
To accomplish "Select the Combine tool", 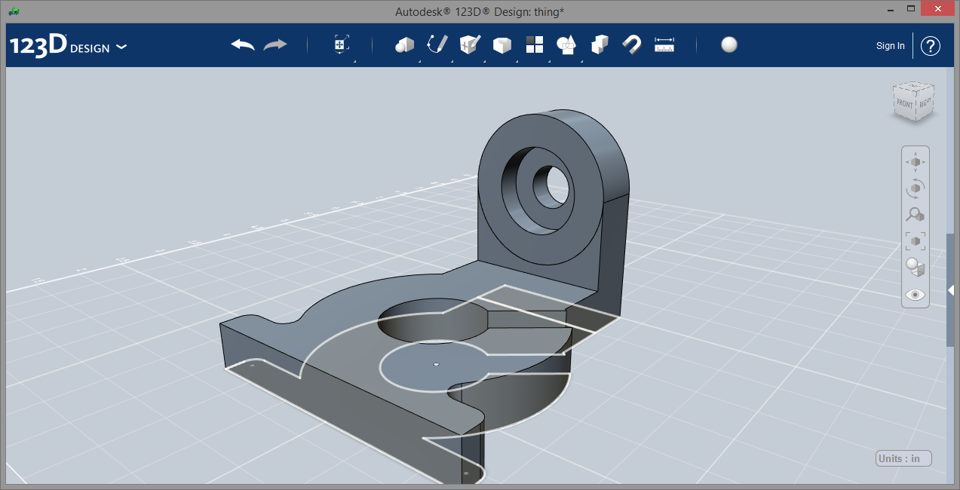I will pyautogui.click(x=600, y=45).
